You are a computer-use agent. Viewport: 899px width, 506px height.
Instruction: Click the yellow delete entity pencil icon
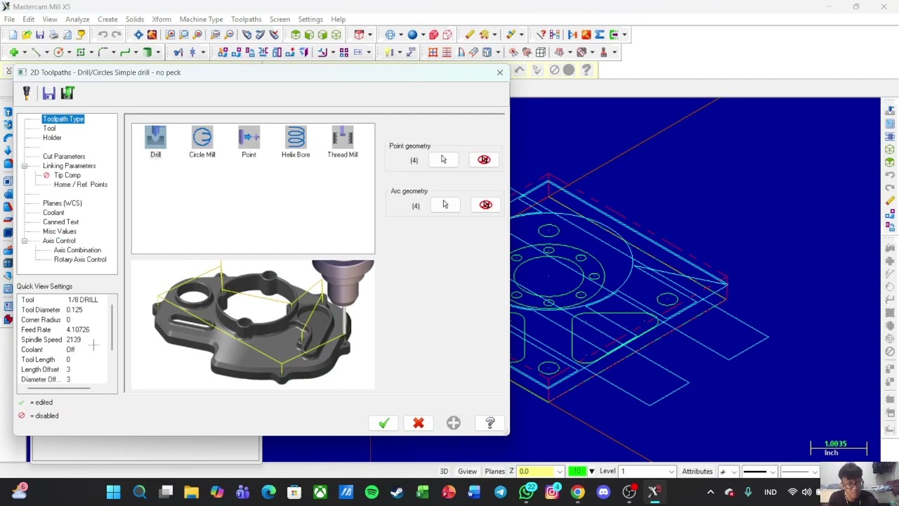click(469, 34)
